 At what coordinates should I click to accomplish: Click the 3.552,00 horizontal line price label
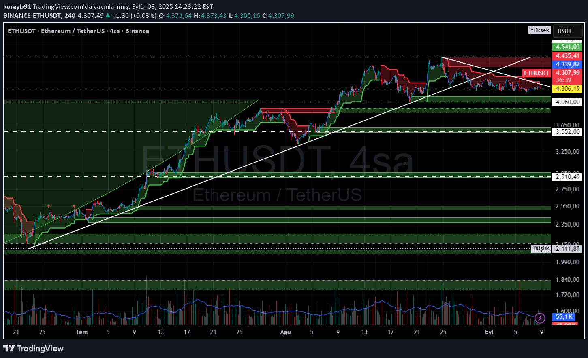coord(567,132)
